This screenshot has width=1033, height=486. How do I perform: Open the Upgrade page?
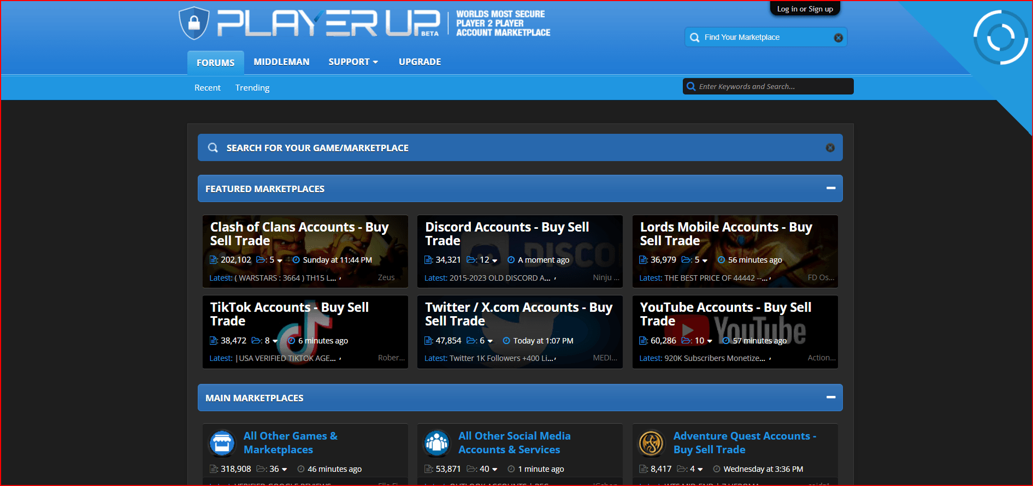tap(420, 62)
